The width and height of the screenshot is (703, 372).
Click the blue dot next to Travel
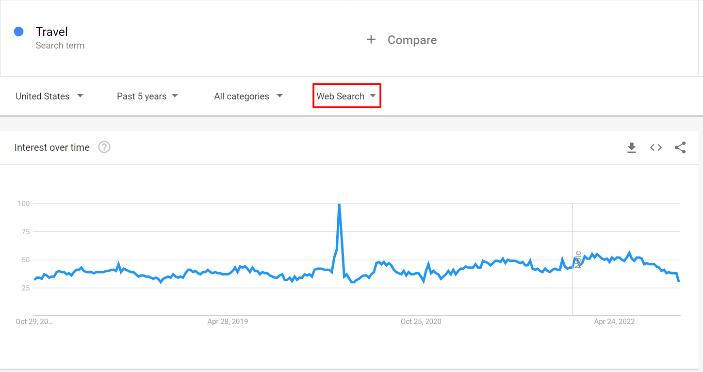click(x=19, y=32)
